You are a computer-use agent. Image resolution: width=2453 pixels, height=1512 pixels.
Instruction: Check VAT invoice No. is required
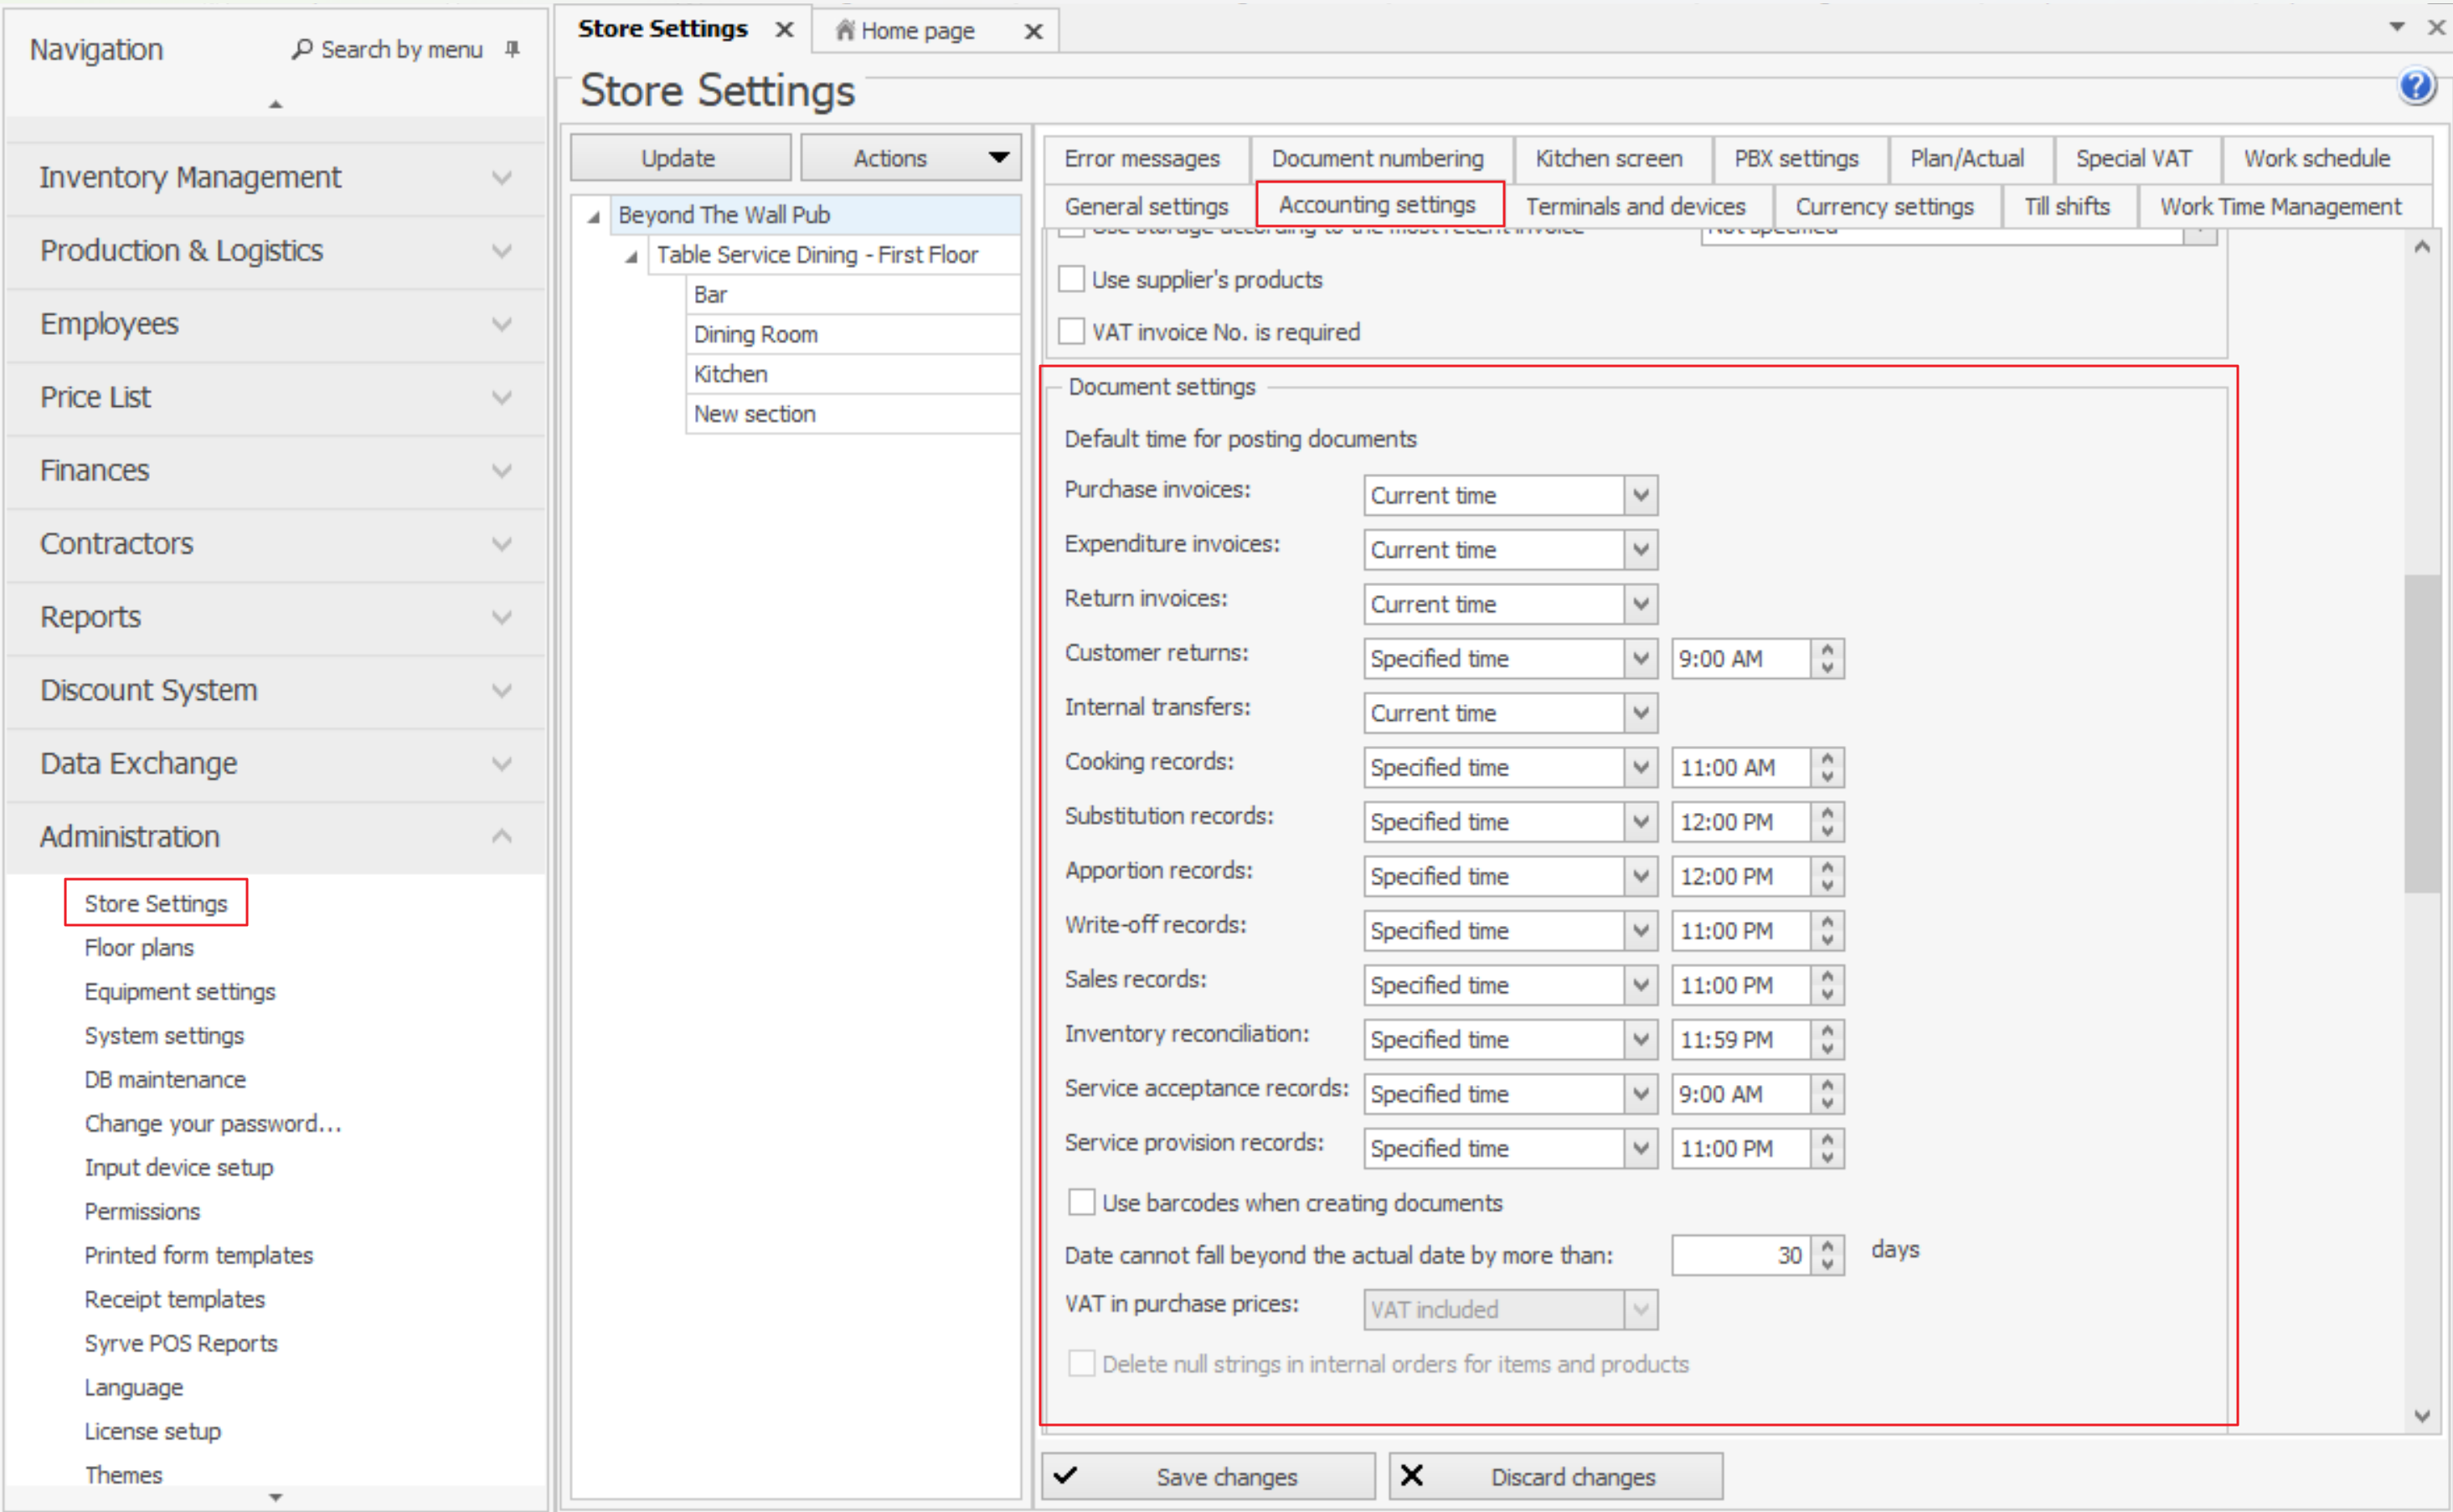(x=1071, y=331)
